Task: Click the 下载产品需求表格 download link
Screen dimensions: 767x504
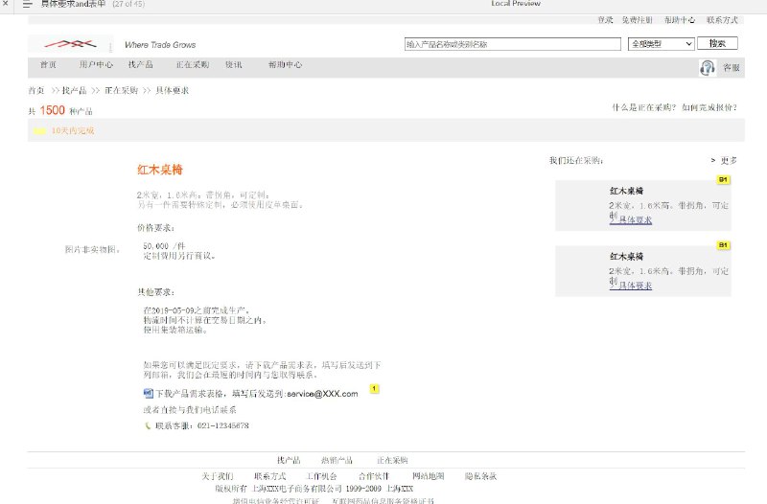Action: tap(190, 394)
